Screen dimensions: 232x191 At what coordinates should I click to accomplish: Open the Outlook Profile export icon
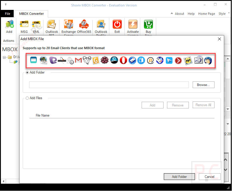[x=101, y=24]
